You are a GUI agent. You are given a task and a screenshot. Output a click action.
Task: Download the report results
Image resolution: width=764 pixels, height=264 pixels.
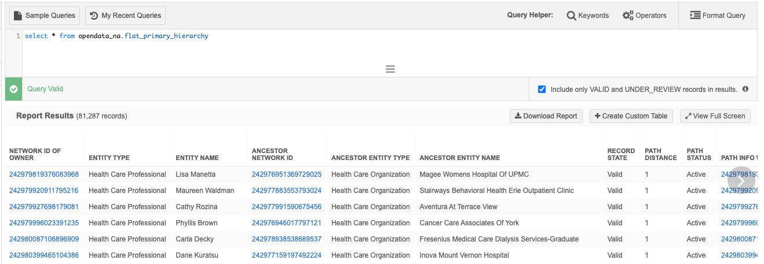click(546, 116)
